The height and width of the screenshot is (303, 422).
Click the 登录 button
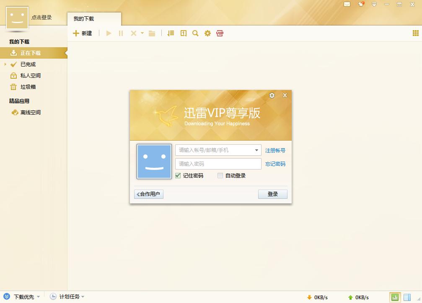click(273, 194)
